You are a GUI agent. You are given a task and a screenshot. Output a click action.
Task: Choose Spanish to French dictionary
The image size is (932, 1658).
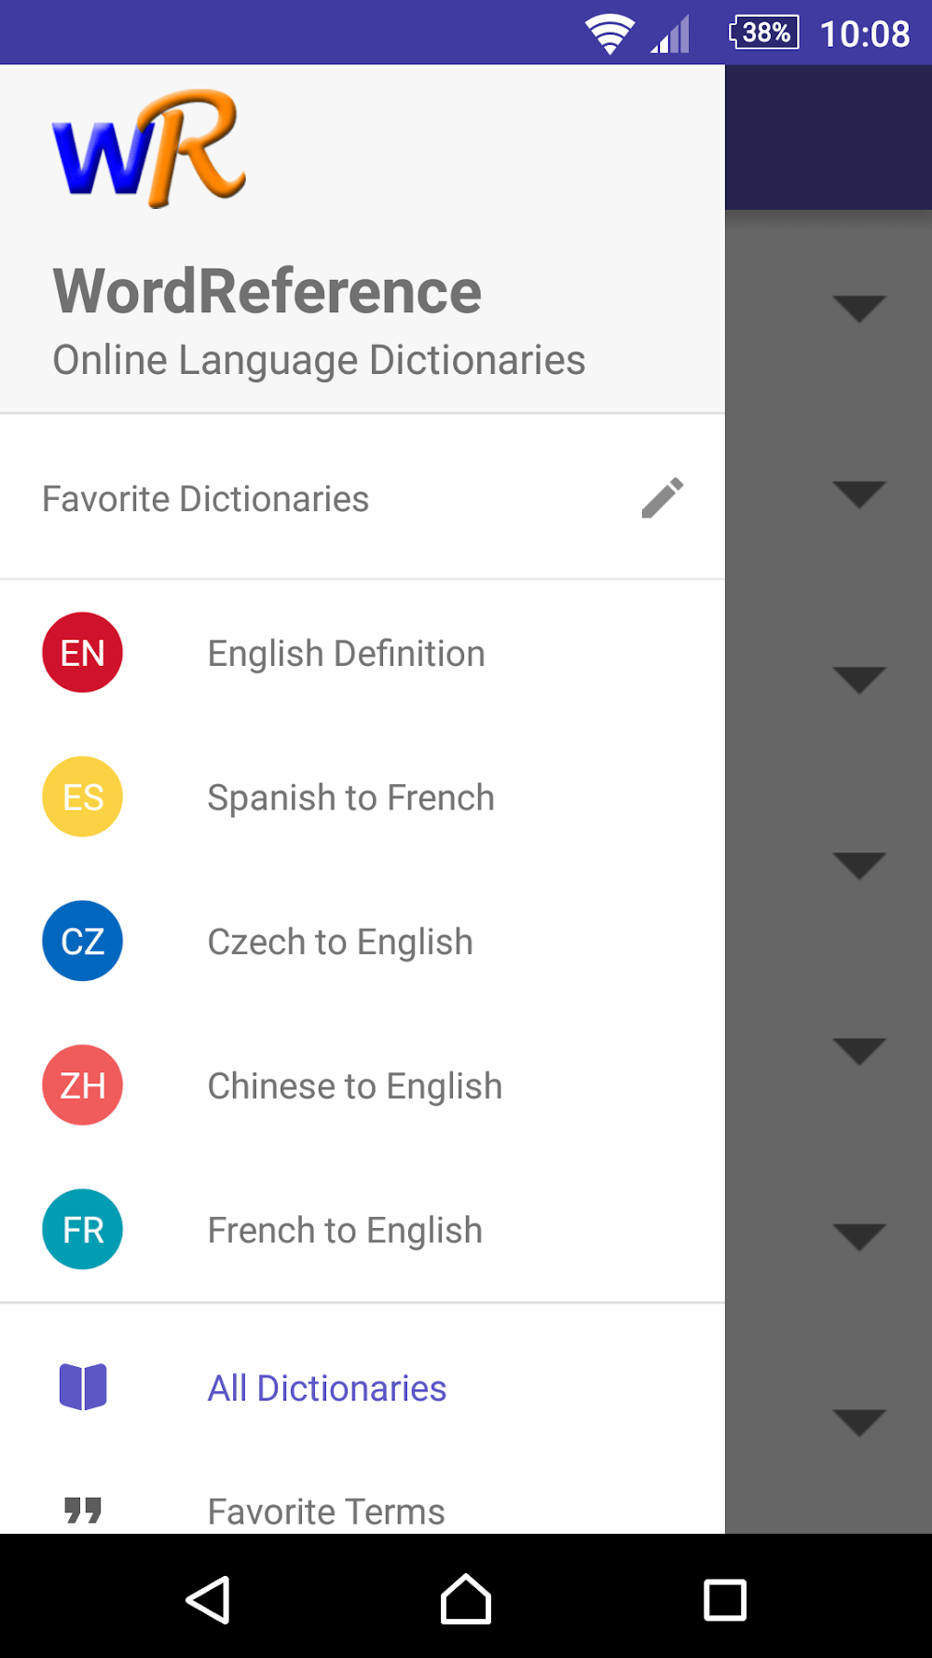[350, 798]
